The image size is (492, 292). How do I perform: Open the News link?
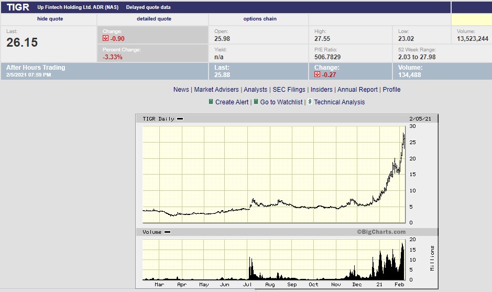pyautogui.click(x=181, y=90)
